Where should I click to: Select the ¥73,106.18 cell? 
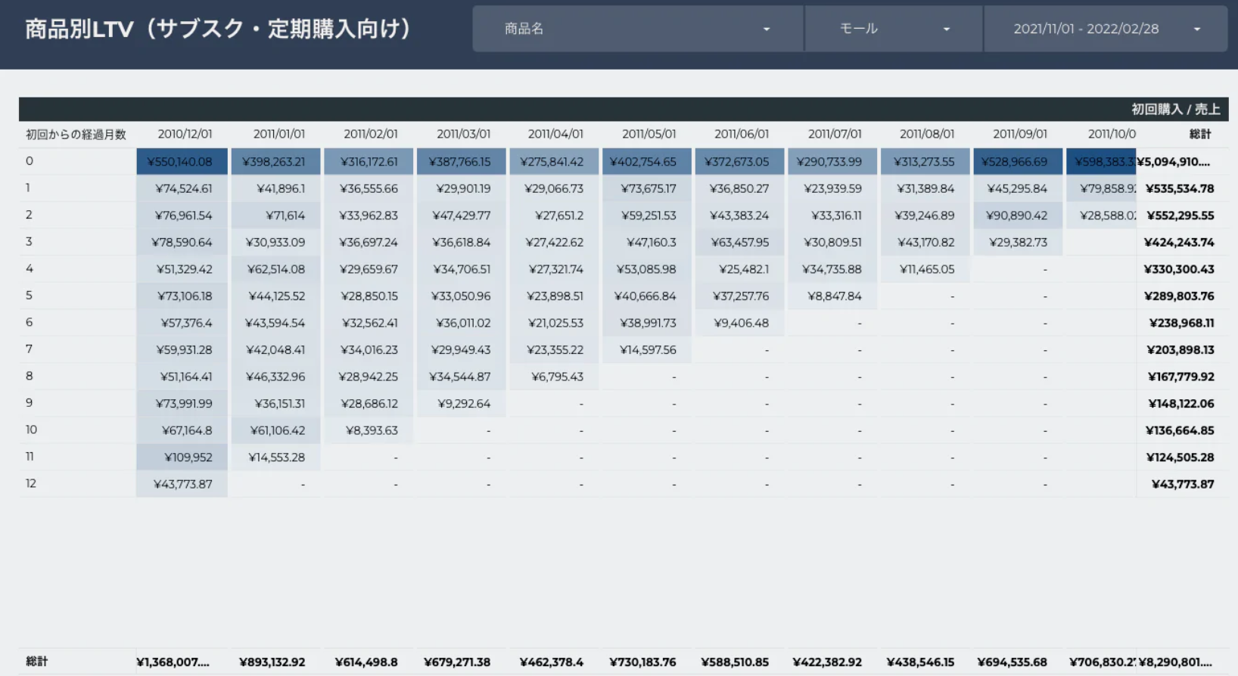(x=182, y=296)
